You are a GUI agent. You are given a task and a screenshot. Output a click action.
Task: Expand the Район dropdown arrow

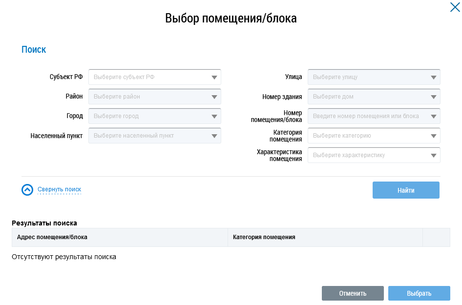pyautogui.click(x=214, y=97)
